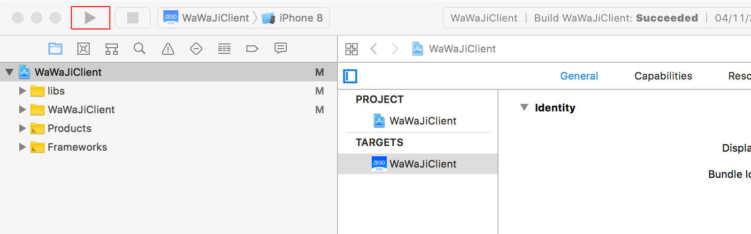The width and height of the screenshot is (751, 234).
Task: Open the Test navigator diamond icon
Action: click(196, 49)
